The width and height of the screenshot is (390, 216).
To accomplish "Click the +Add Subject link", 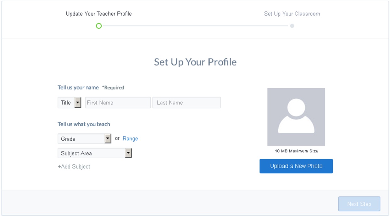I will click(74, 166).
